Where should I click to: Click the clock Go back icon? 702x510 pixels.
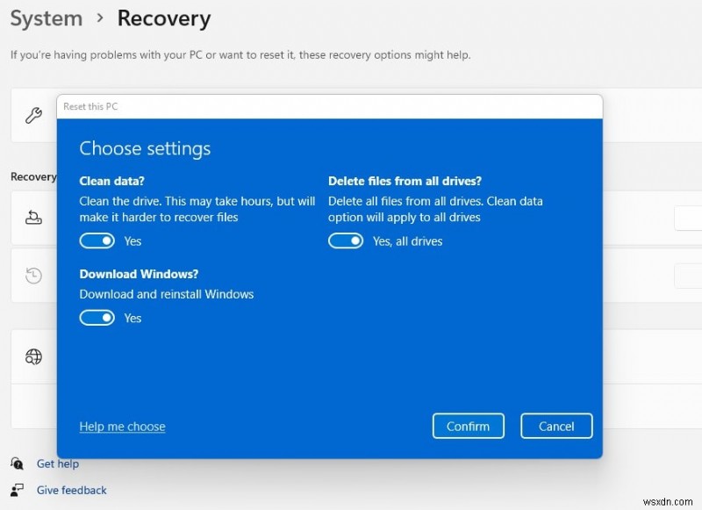(x=32, y=276)
